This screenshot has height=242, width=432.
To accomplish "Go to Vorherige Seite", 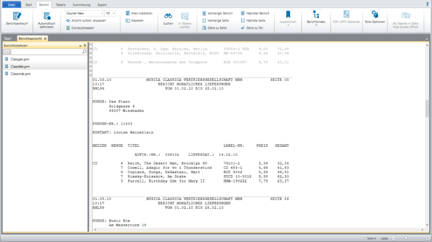I will coord(215,21).
